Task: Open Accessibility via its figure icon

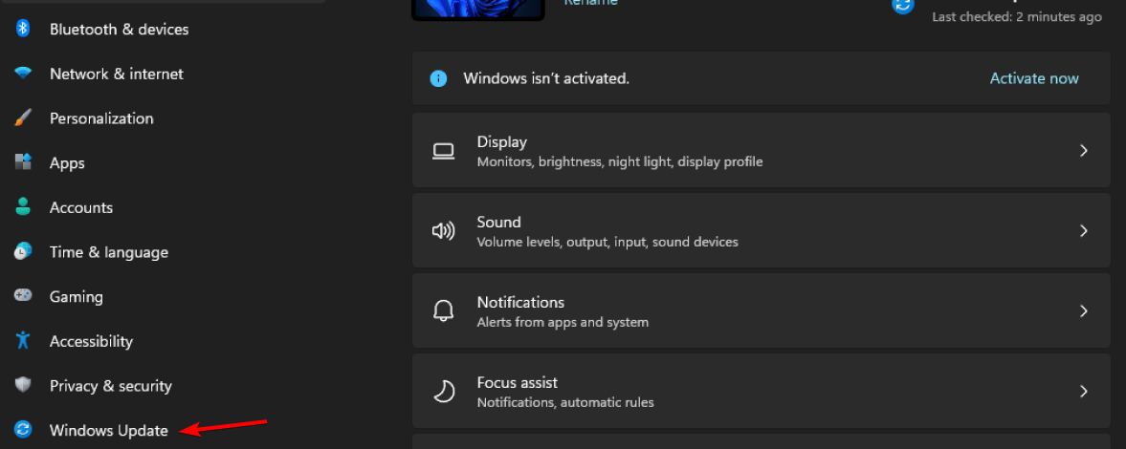Action: (24, 341)
